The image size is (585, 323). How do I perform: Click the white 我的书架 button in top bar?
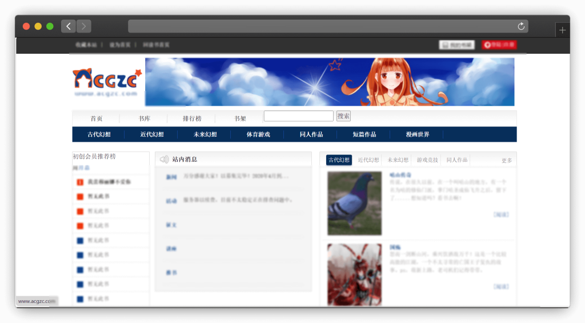pos(456,45)
